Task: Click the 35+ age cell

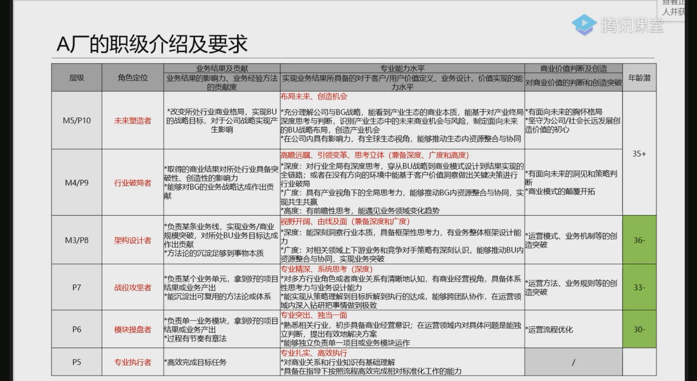Action: point(639,154)
